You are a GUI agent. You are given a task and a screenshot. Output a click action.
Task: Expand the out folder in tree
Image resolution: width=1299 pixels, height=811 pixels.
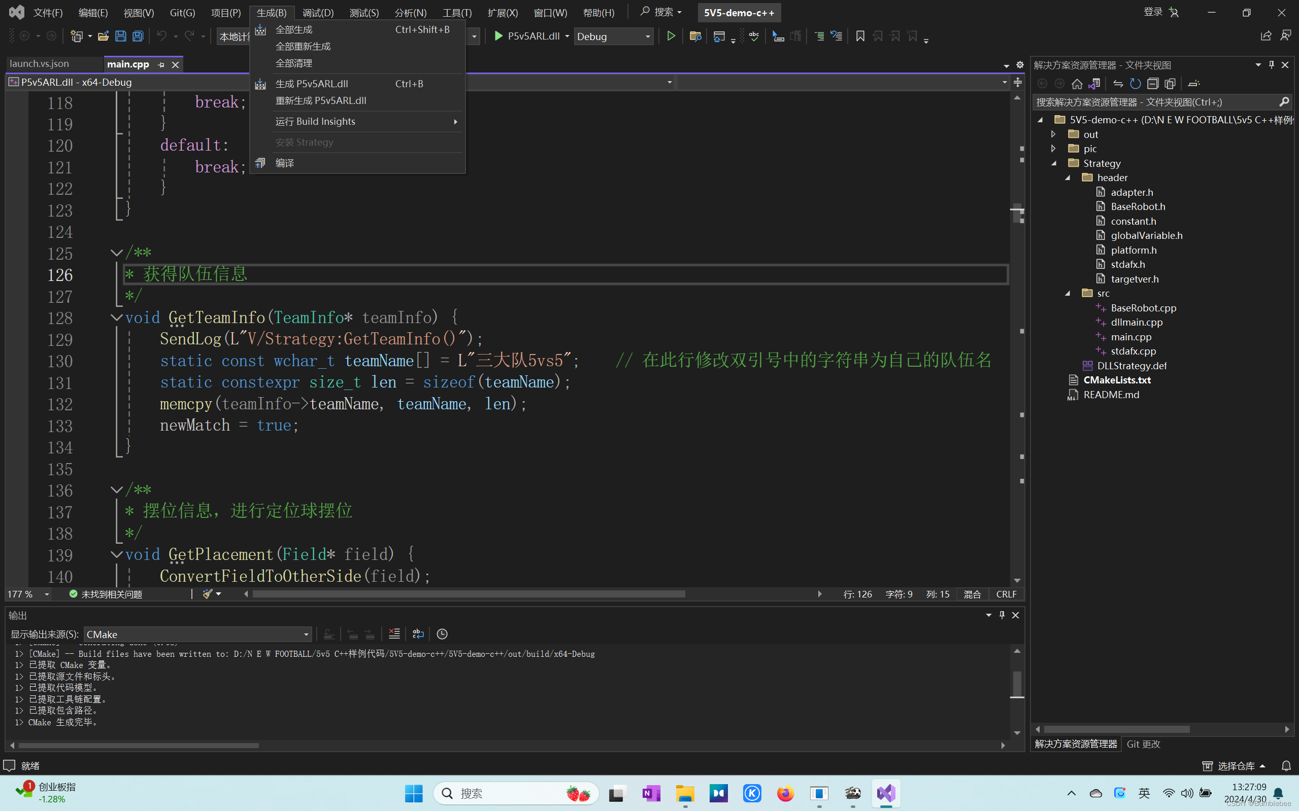pyautogui.click(x=1053, y=134)
